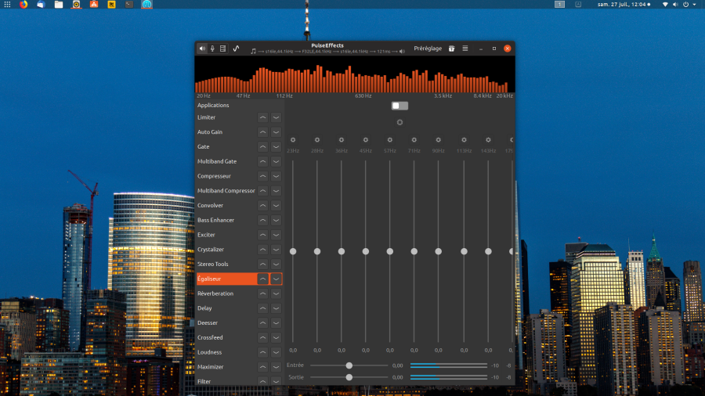705x396 pixels.
Task: Click the 23Hz band gain slider handle
Action: click(293, 251)
